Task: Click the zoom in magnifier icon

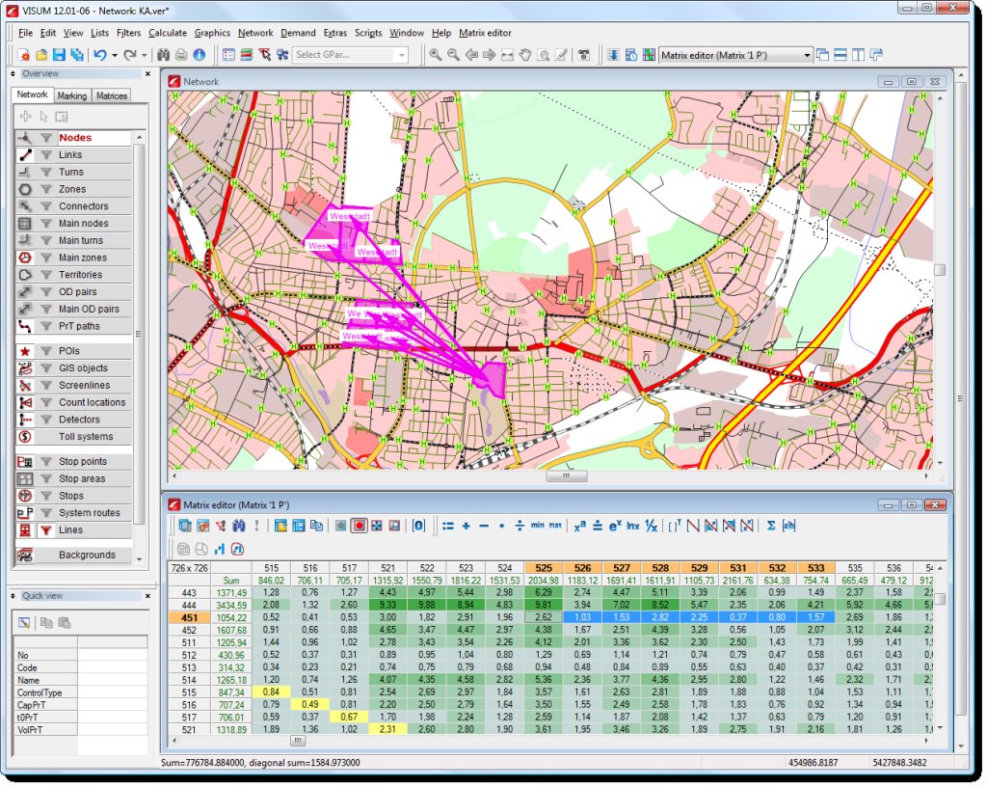Action: coord(435,55)
